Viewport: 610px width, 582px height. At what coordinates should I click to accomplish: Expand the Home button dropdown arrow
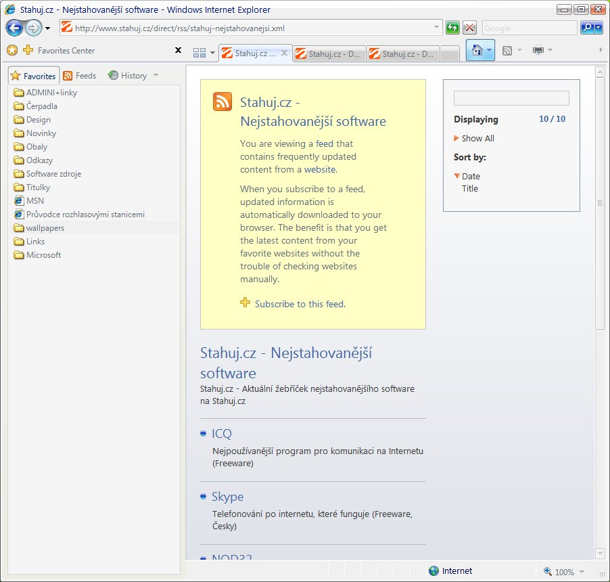490,50
